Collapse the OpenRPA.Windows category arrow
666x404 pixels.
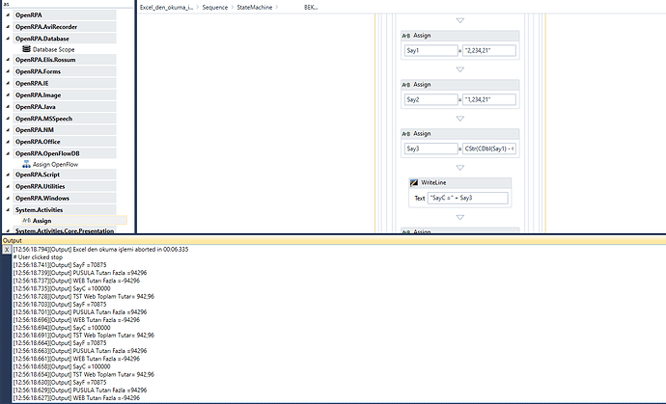(x=8, y=198)
